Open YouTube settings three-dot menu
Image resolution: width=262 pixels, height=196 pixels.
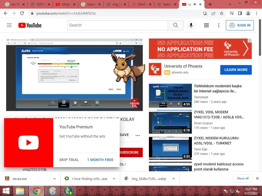[x=219, y=25]
